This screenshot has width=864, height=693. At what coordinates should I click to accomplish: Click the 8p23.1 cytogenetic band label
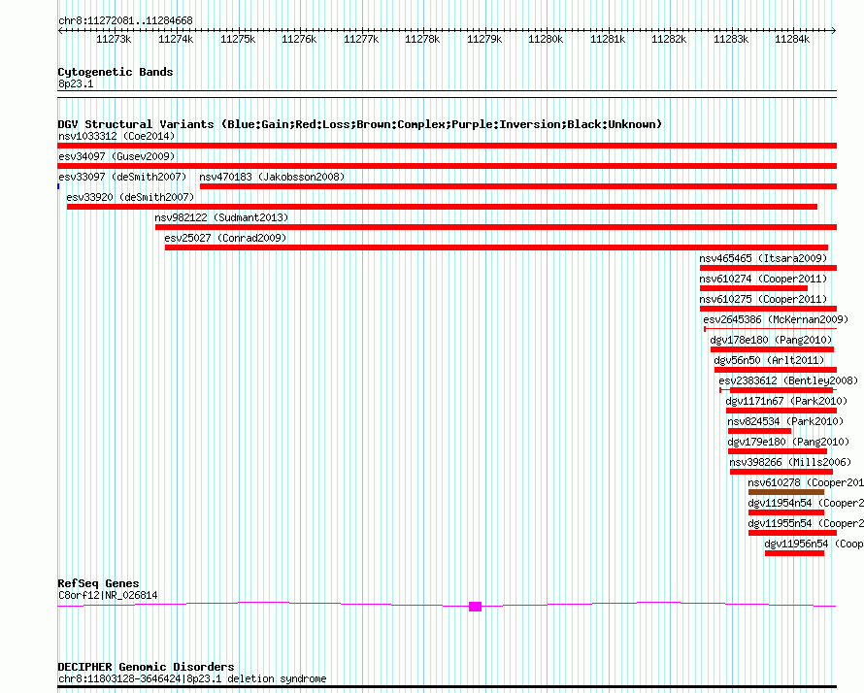coord(76,84)
